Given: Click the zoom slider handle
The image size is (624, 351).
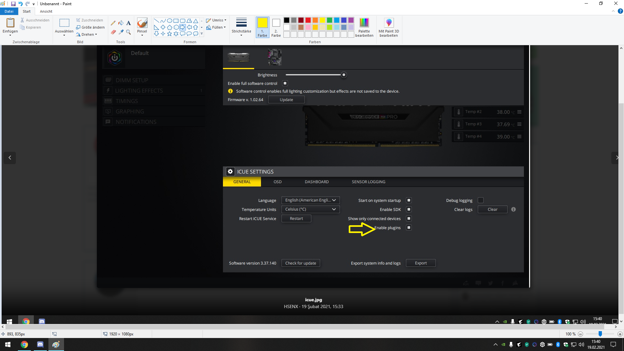Looking at the screenshot, I should 600,334.
